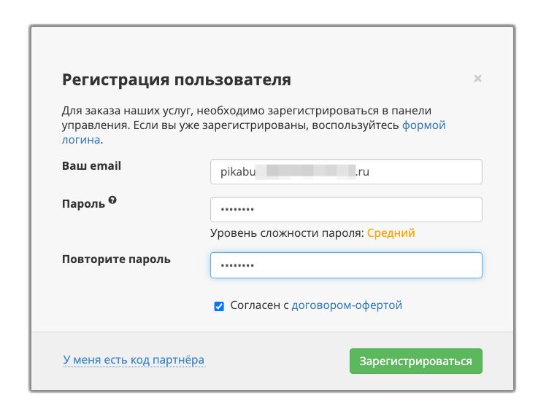Click the "Повторите пароль" label
The width and height of the screenshot is (538, 411).
[116, 259]
